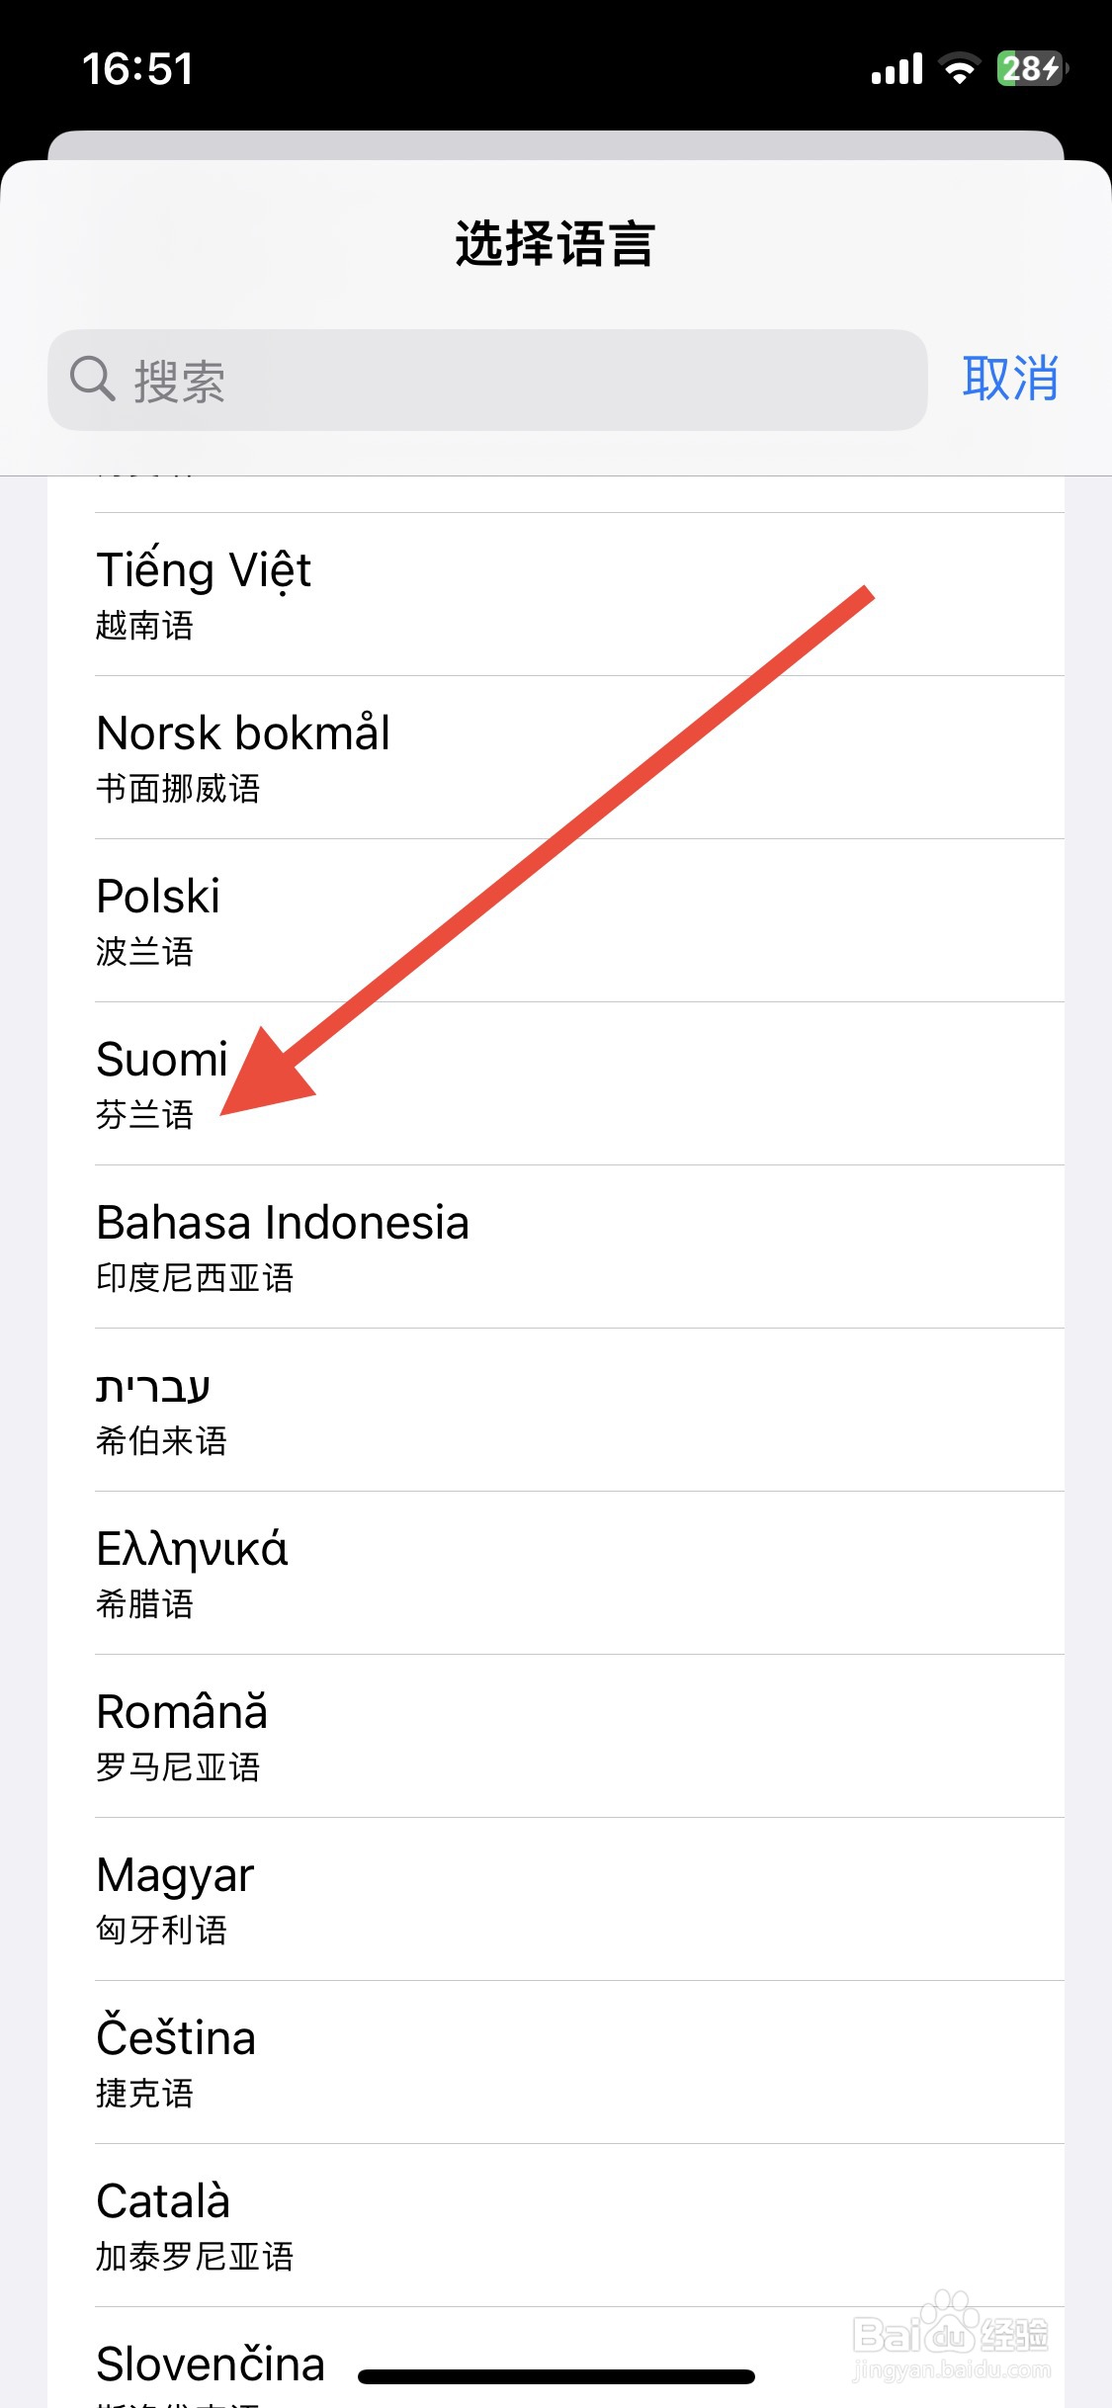Image resolution: width=1112 pixels, height=2408 pixels.
Task: Select Magyar Hungarian language
Action: (579, 1899)
